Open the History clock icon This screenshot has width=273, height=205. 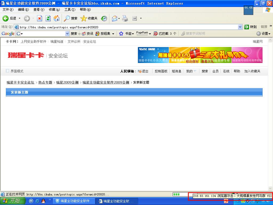[104, 18]
